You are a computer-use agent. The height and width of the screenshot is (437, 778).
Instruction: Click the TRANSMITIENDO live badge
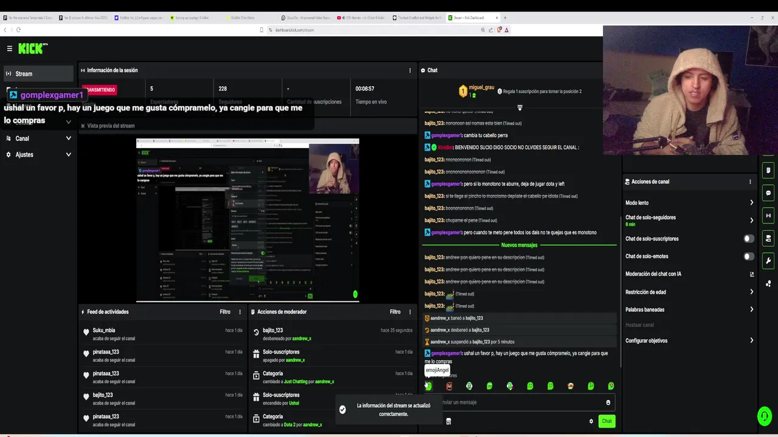pyautogui.click(x=100, y=90)
